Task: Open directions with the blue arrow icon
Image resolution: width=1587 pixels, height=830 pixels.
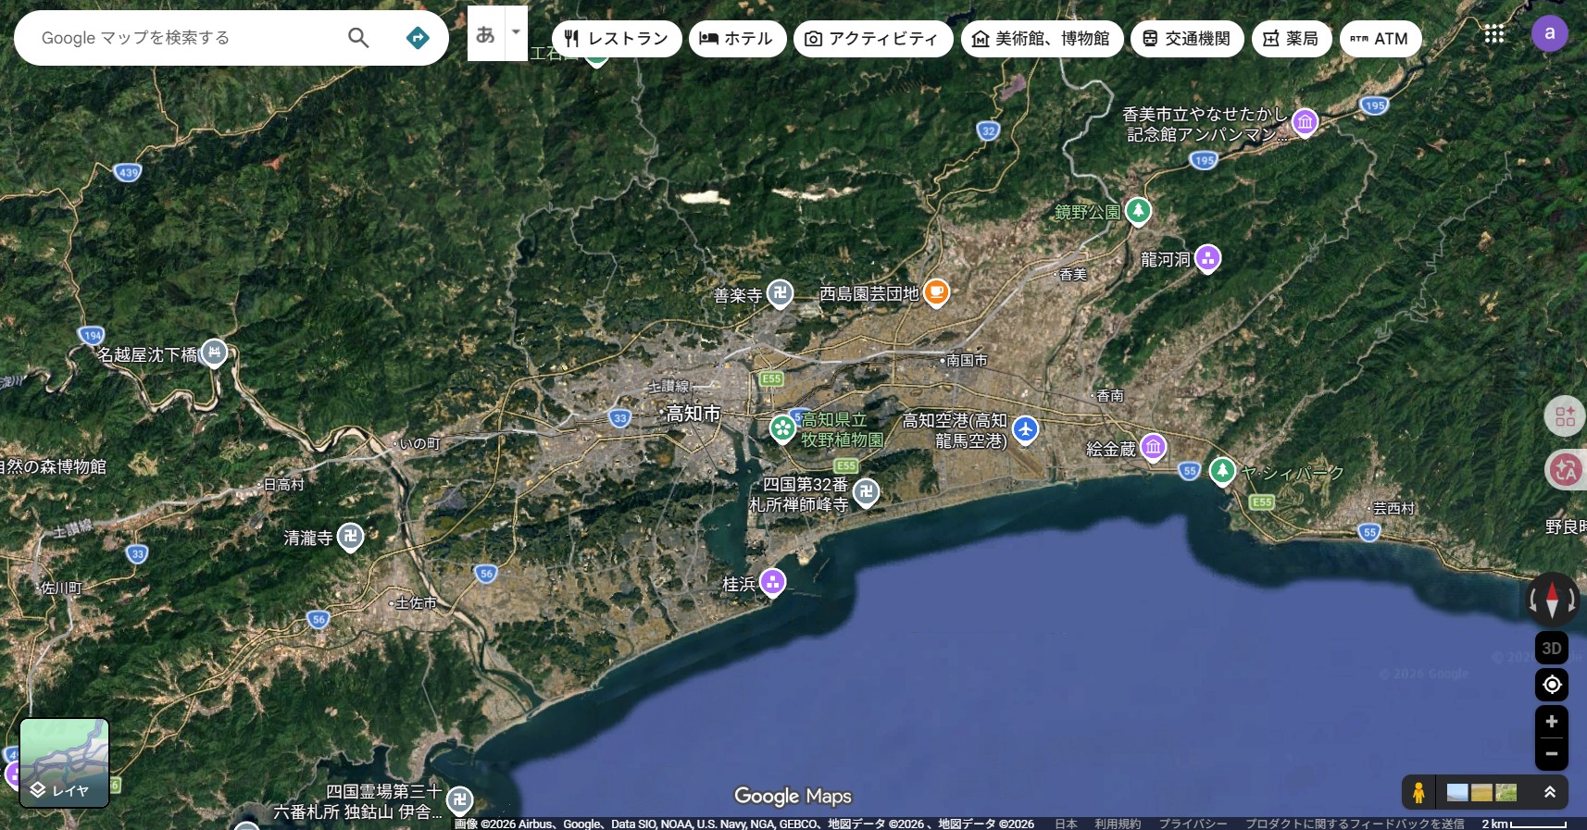Action: coord(418,38)
